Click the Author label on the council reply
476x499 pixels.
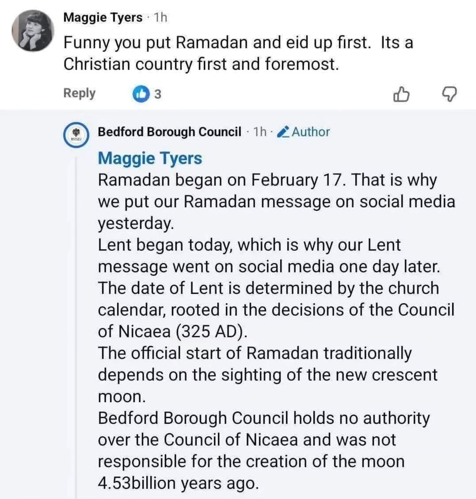(x=311, y=132)
